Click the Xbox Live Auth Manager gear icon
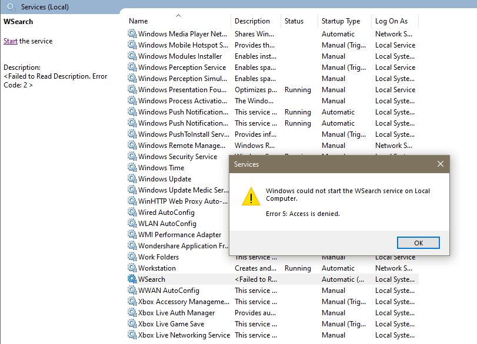477x344 pixels. (132, 312)
